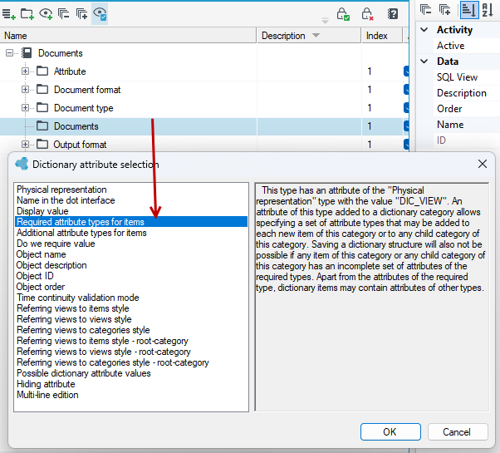The image size is (500, 453).
Task: Toggle the highlighted eye-with-checkmark view button
Action: pos(100,14)
